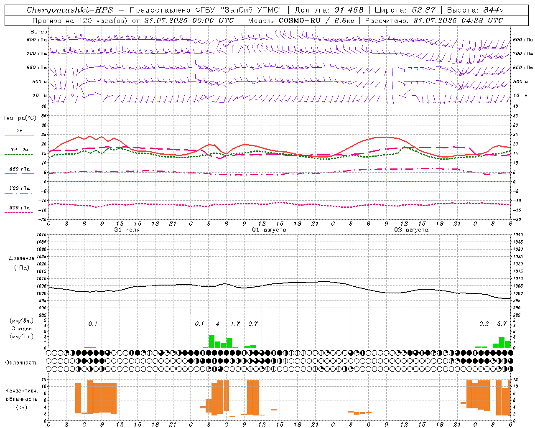The image size is (535, 428).
Task: Click the '(мм/3ч.)' precipitation unit label
Action: click(22, 321)
